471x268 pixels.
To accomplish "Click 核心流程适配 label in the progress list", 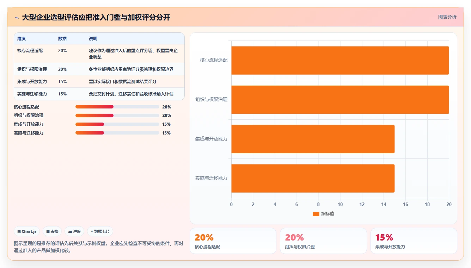I will 26,107.
